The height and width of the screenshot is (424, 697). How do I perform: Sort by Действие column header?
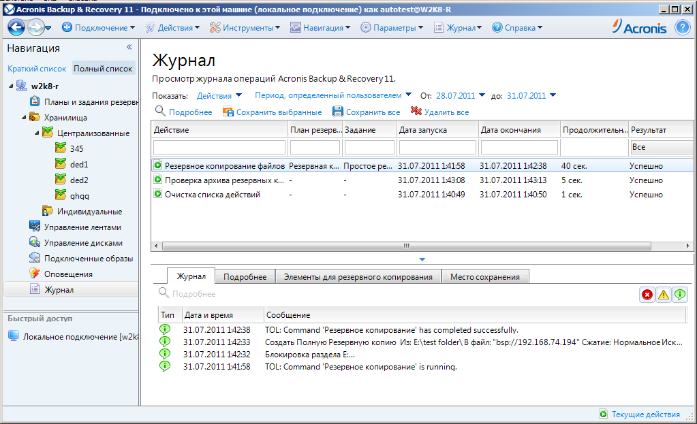pos(219,129)
